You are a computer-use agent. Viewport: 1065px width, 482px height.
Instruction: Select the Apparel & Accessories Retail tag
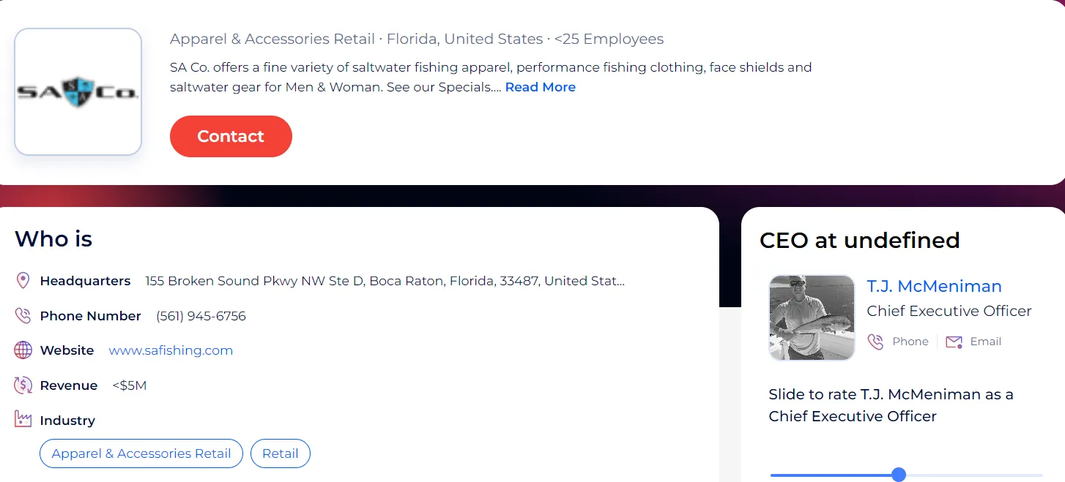pyautogui.click(x=141, y=453)
